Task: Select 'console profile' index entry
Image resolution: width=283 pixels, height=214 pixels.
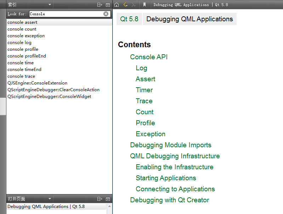Action: (59, 49)
